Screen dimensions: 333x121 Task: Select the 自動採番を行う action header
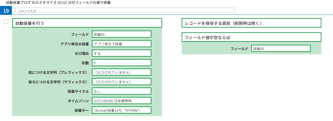(87, 23)
